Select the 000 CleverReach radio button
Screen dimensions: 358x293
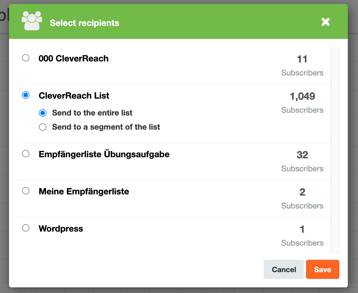click(x=26, y=58)
